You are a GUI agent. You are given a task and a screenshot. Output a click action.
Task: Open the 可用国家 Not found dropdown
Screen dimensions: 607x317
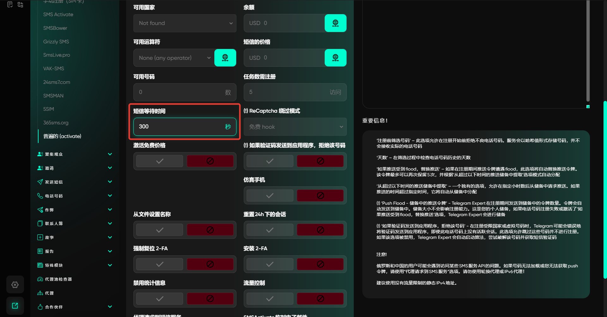coord(185,23)
